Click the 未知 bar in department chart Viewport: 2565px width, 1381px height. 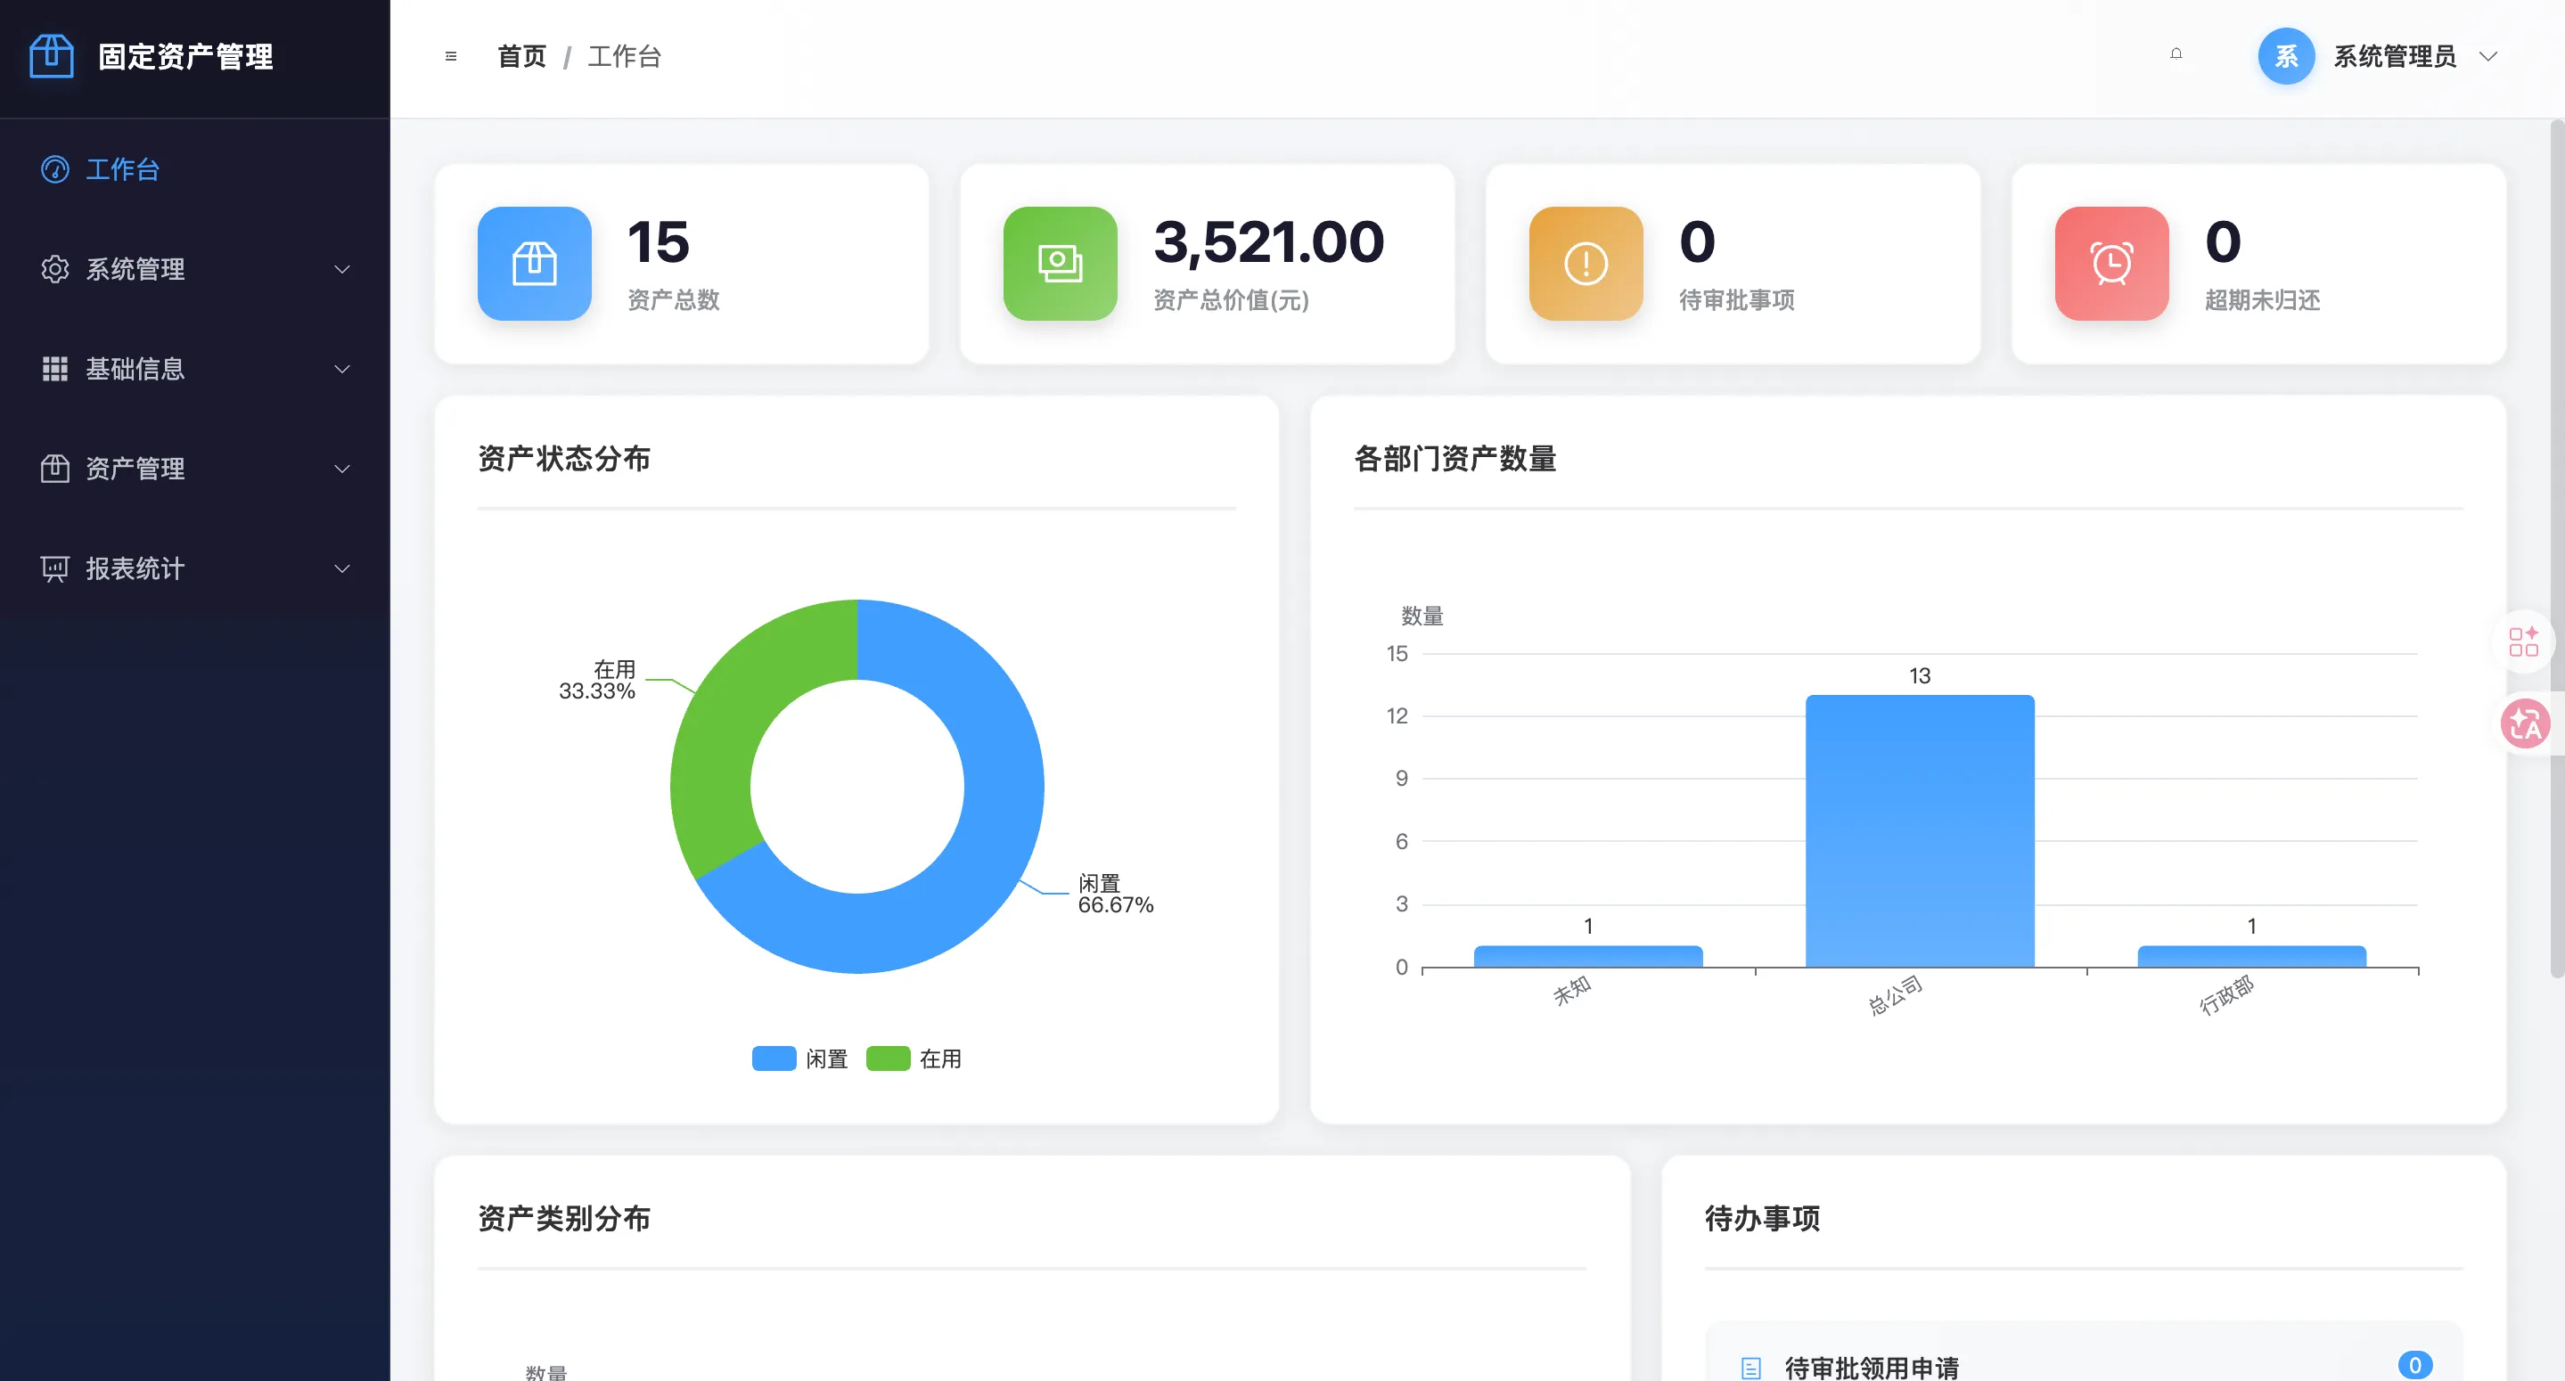[x=1588, y=956]
